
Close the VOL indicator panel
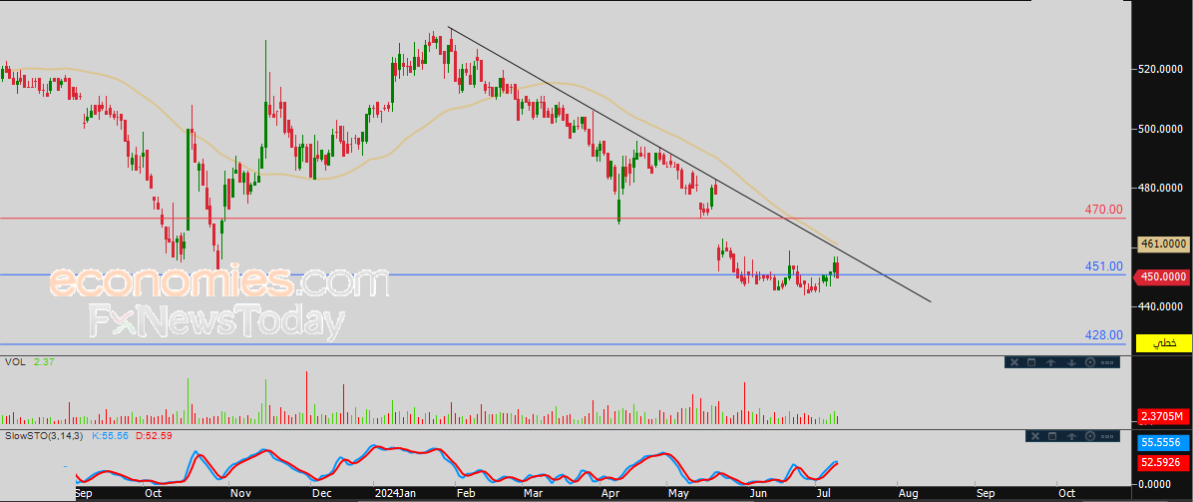pyautogui.click(x=1012, y=362)
